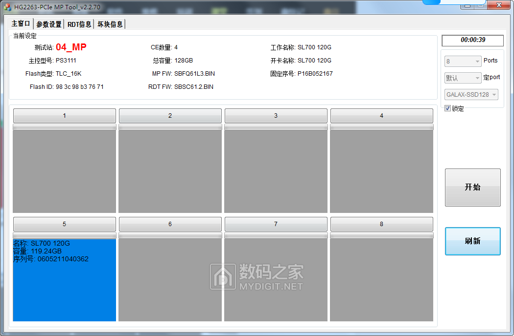The image size is (514, 336).
Task: Click the 04_MP test station text
Action: pos(71,47)
